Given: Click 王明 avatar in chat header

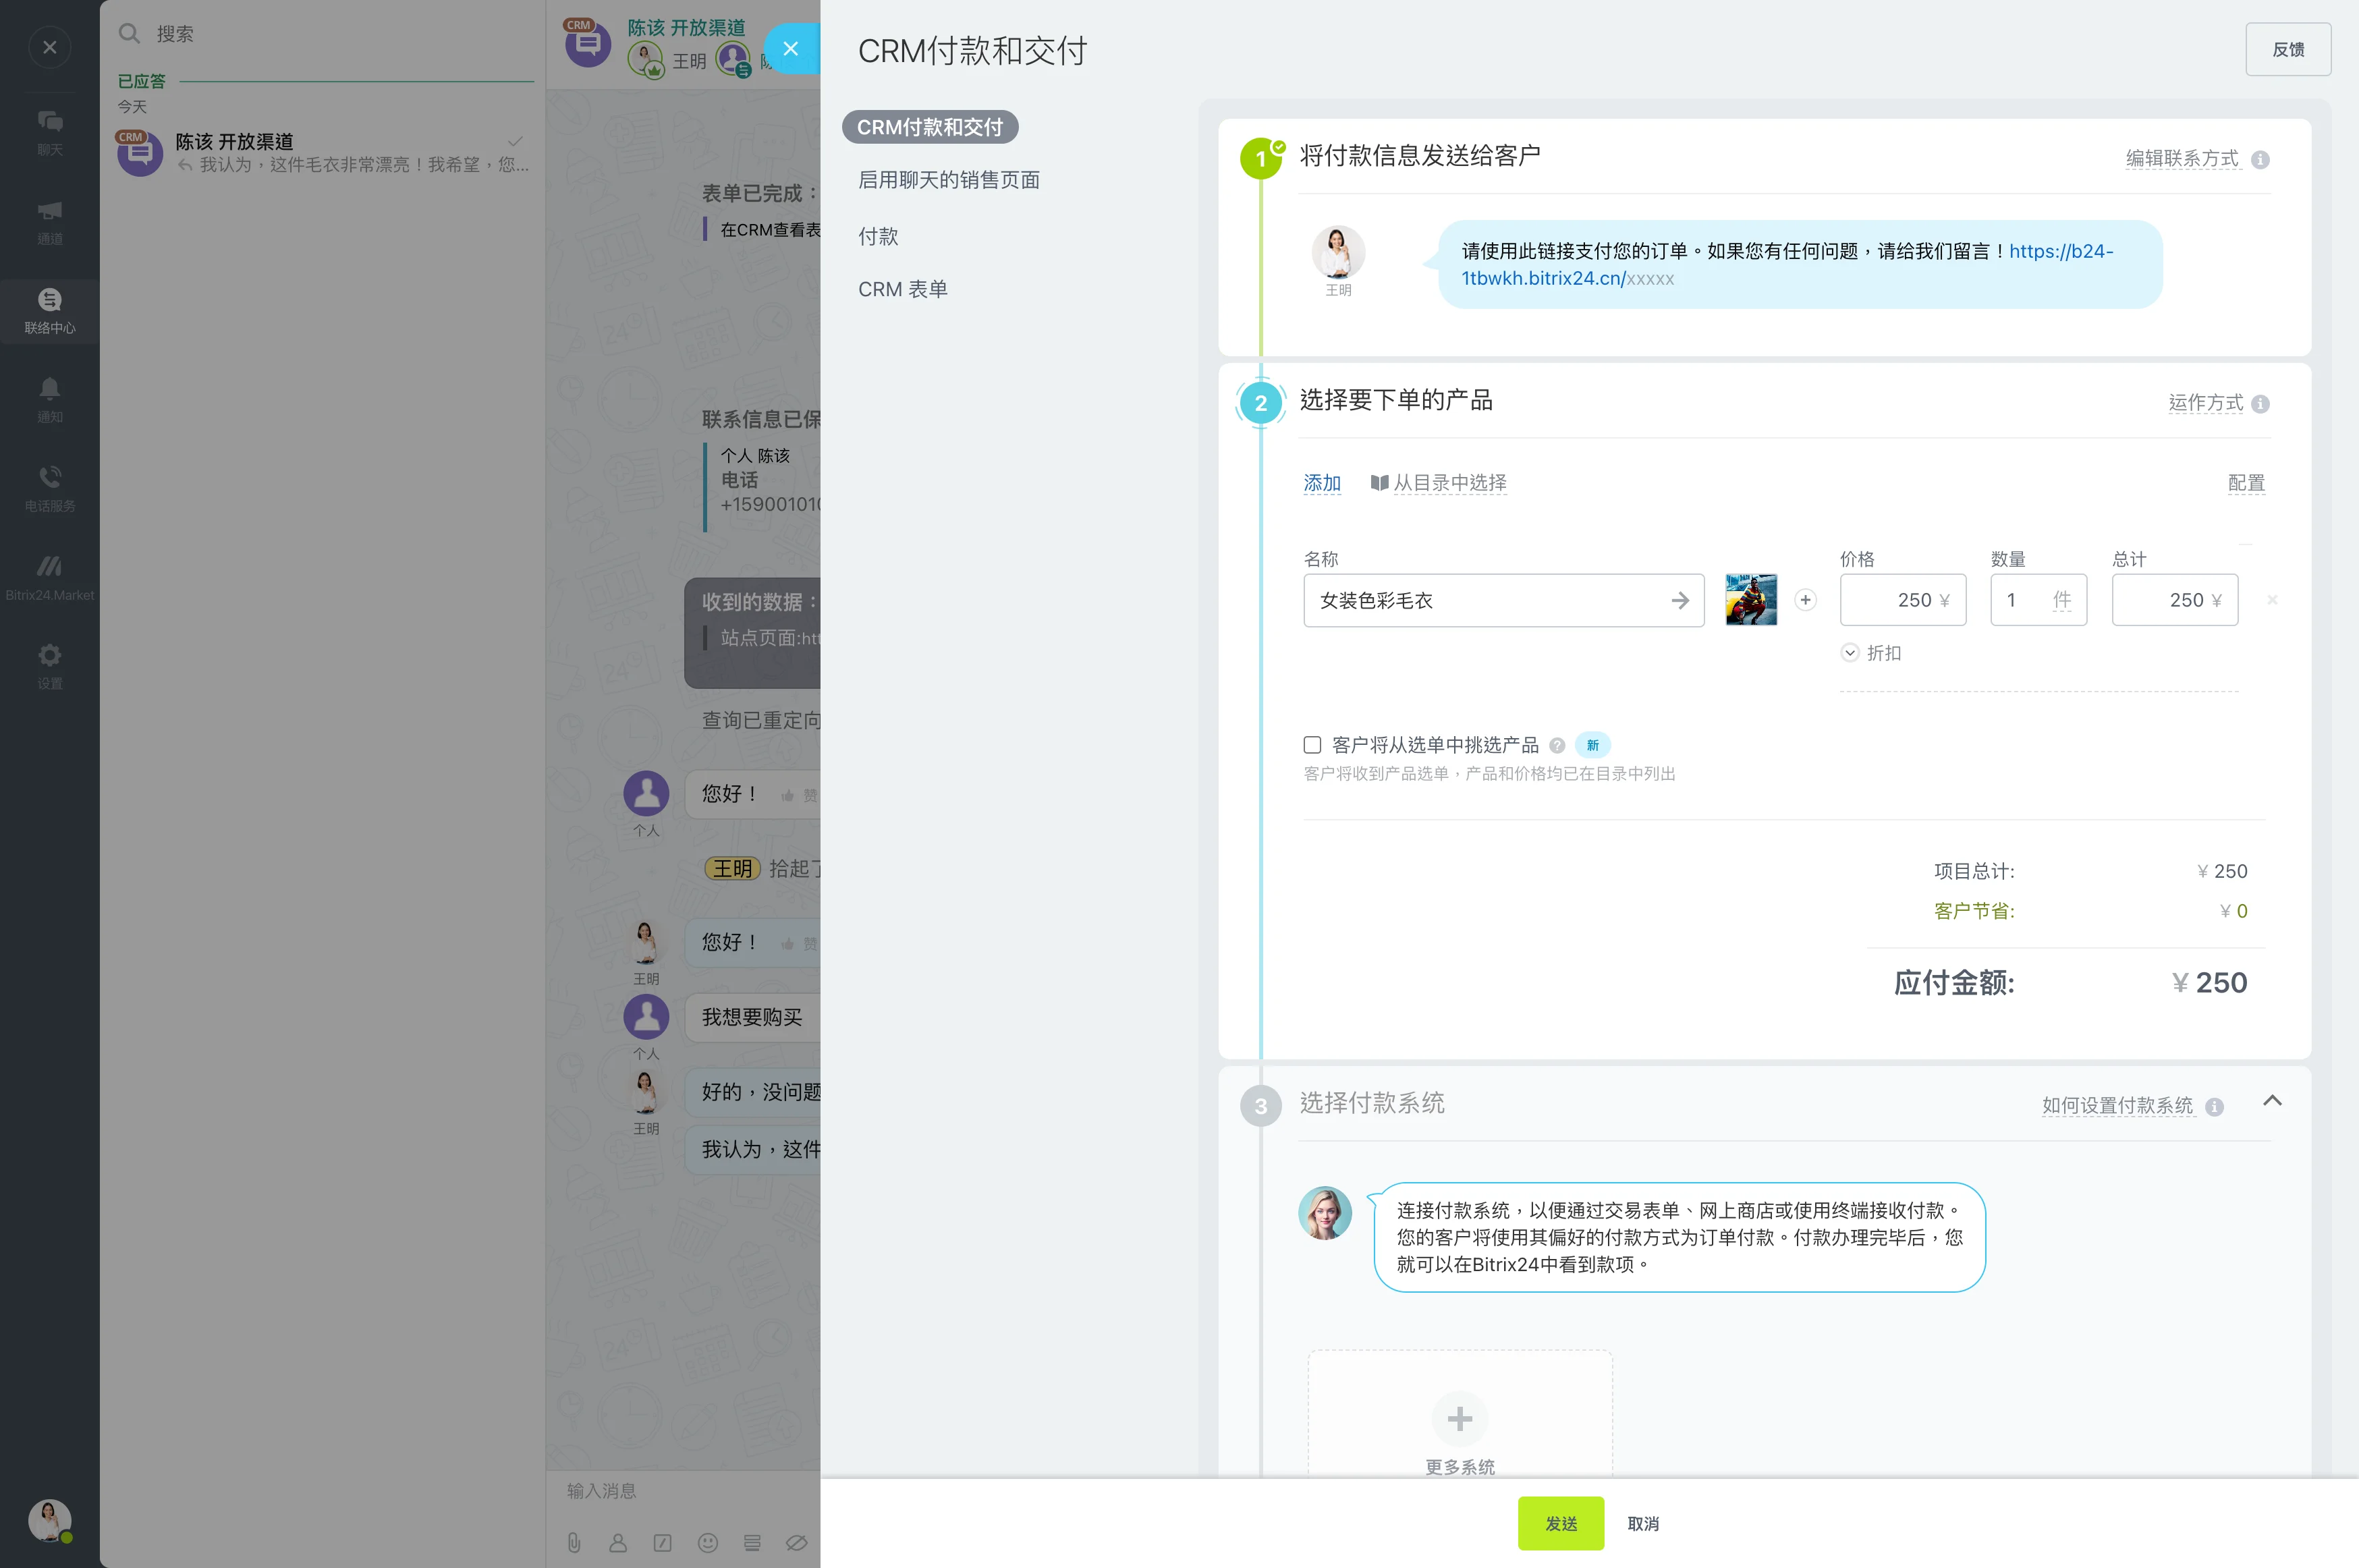Looking at the screenshot, I should pos(647,60).
